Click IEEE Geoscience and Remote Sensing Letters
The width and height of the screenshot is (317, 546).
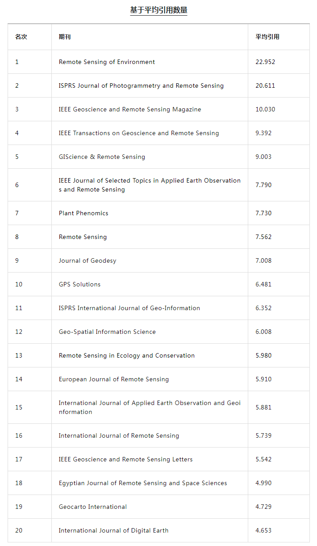click(x=126, y=459)
